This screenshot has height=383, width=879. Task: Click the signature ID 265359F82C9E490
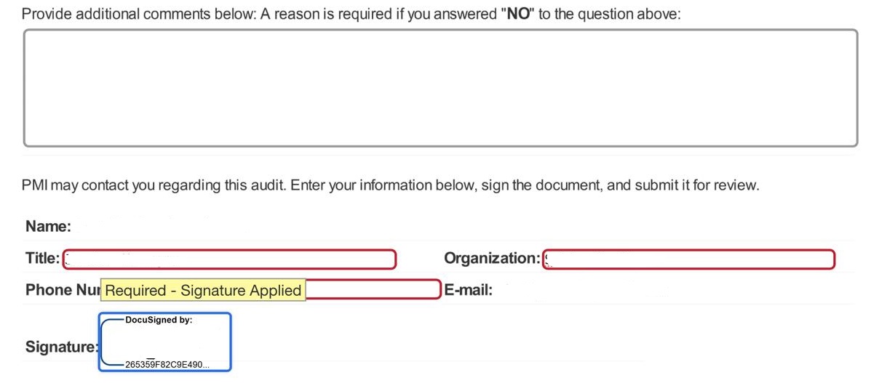pos(167,364)
